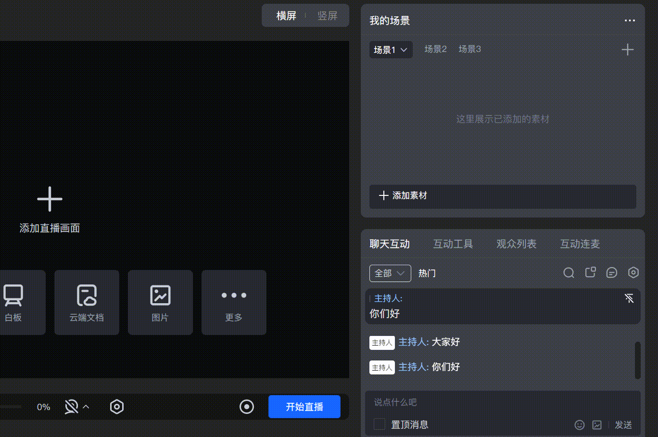Open chat settings via the gear icon
The width and height of the screenshot is (658, 437).
[x=633, y=272]
